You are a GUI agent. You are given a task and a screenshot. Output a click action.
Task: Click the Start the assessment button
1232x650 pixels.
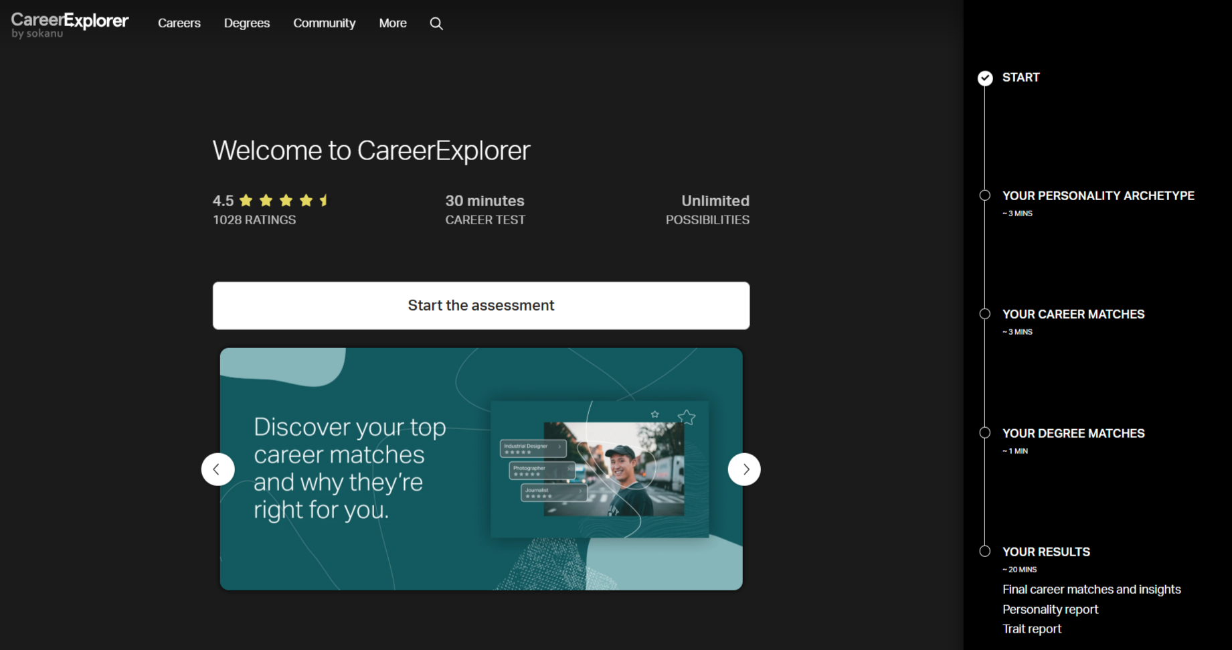click(481, 305)
